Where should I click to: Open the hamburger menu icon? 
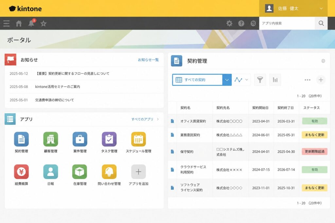tap(7, 24)
